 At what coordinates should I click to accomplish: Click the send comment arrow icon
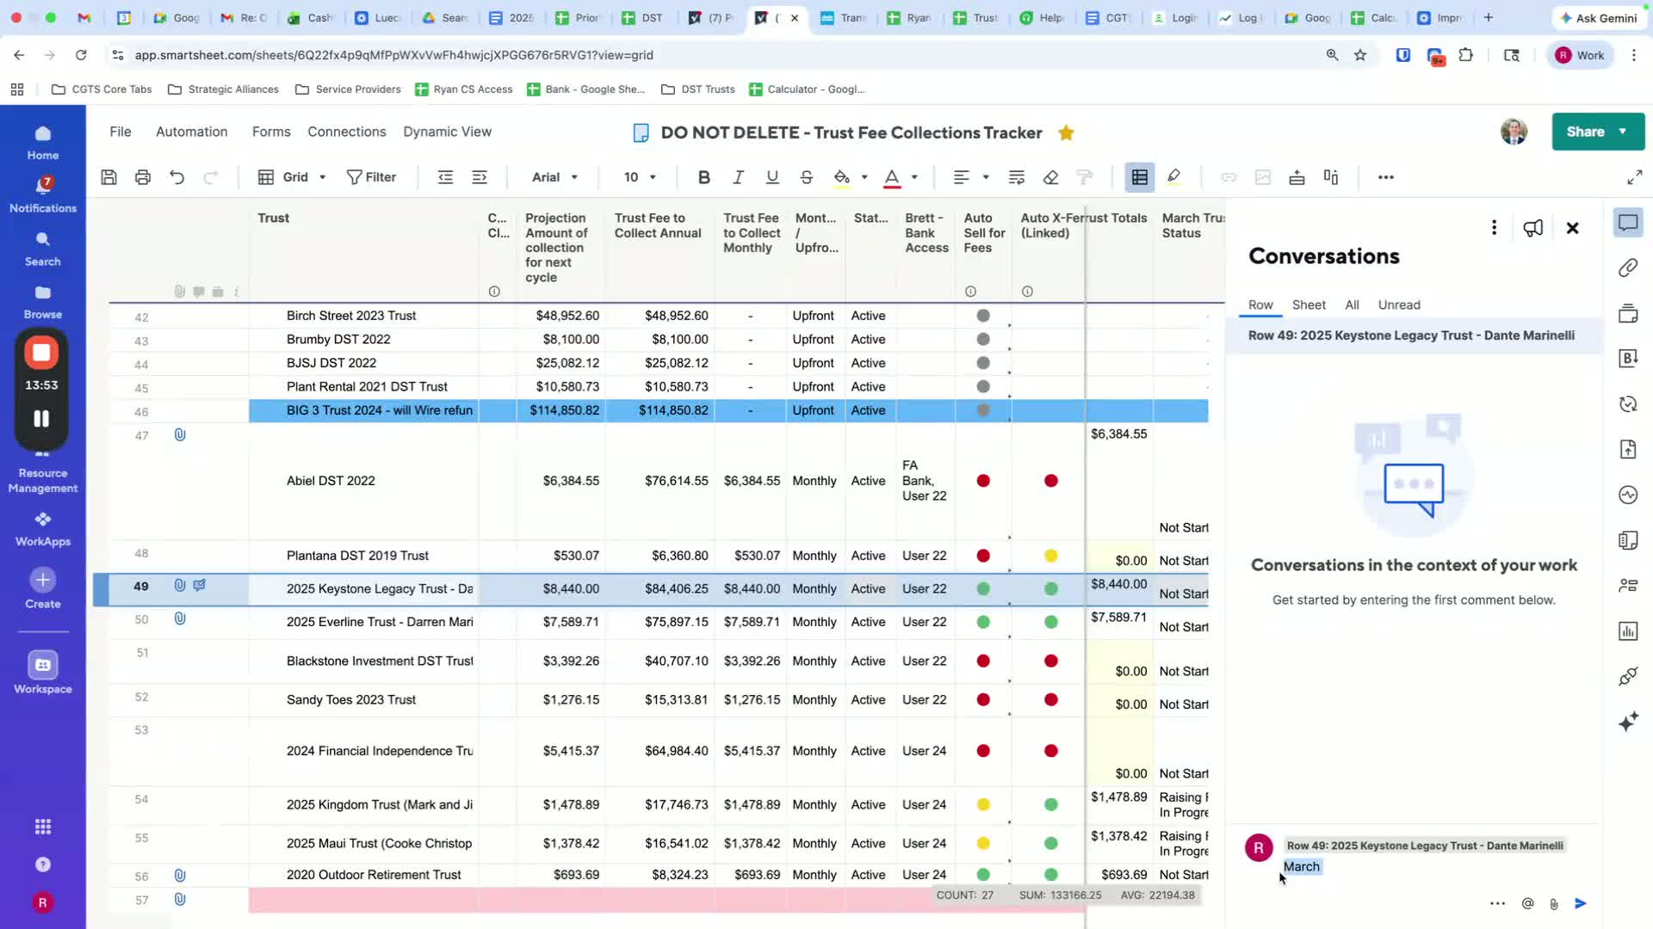coord(1581,903)
